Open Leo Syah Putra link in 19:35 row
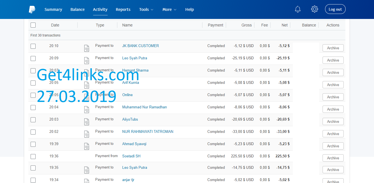Viewport: 374px width, 183px height. tap(135, 168)
